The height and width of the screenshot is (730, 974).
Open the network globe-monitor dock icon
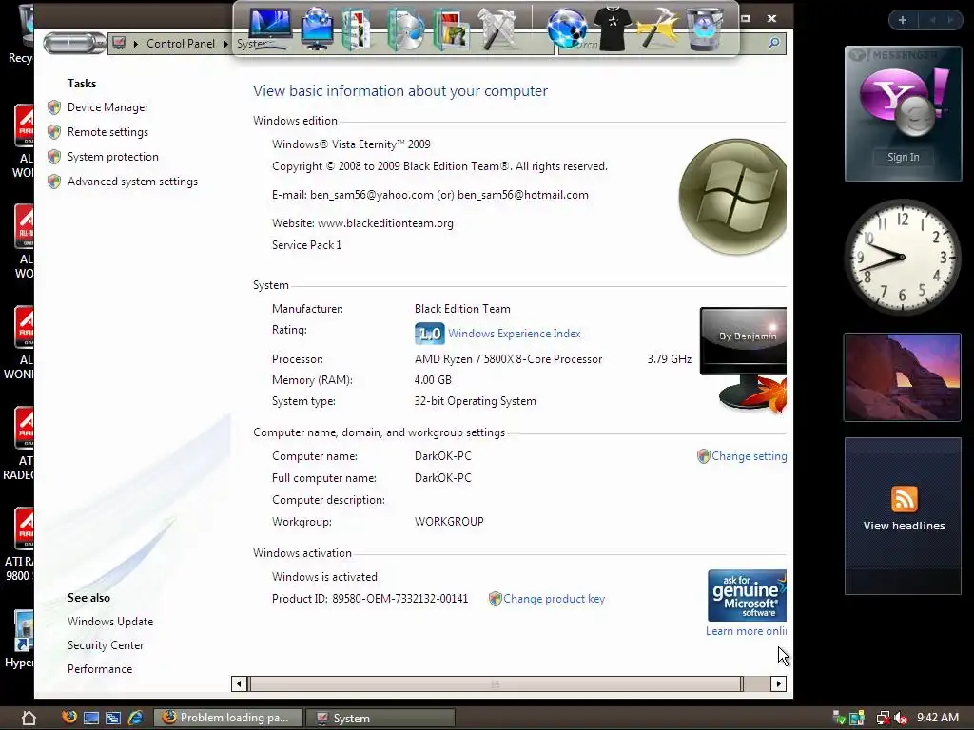(x=317, y=29)
